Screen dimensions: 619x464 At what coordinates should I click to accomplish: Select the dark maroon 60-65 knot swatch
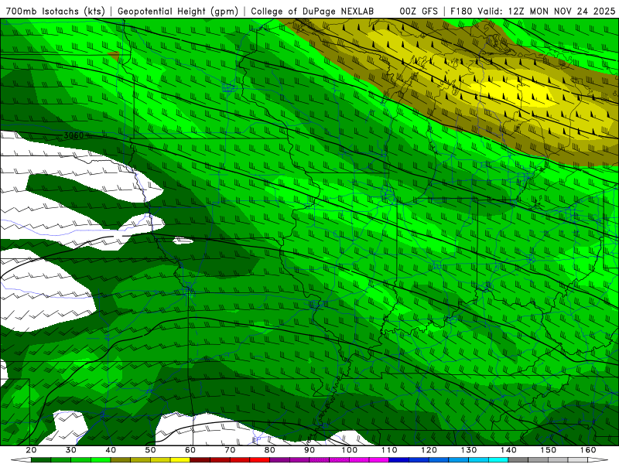(200, 459)
